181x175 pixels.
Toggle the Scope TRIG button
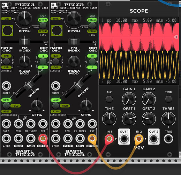168,99
